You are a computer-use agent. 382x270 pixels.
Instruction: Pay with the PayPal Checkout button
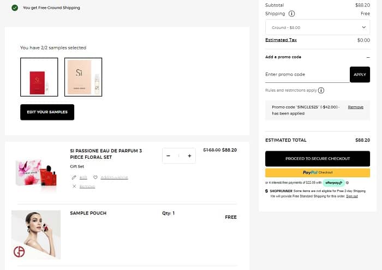(x=318, y=172)
